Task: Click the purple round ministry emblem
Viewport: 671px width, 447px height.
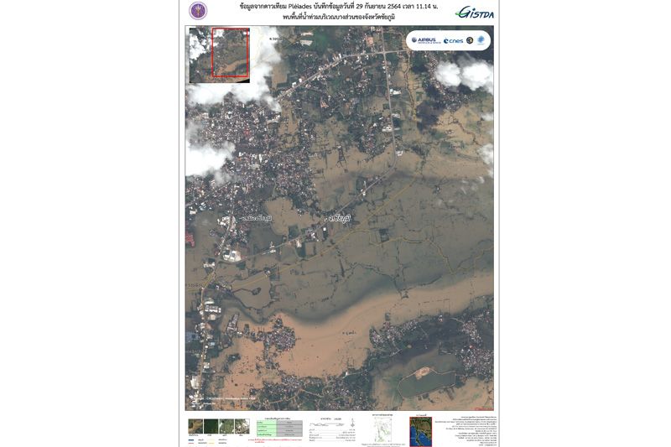Action: [x=198, y=11]
